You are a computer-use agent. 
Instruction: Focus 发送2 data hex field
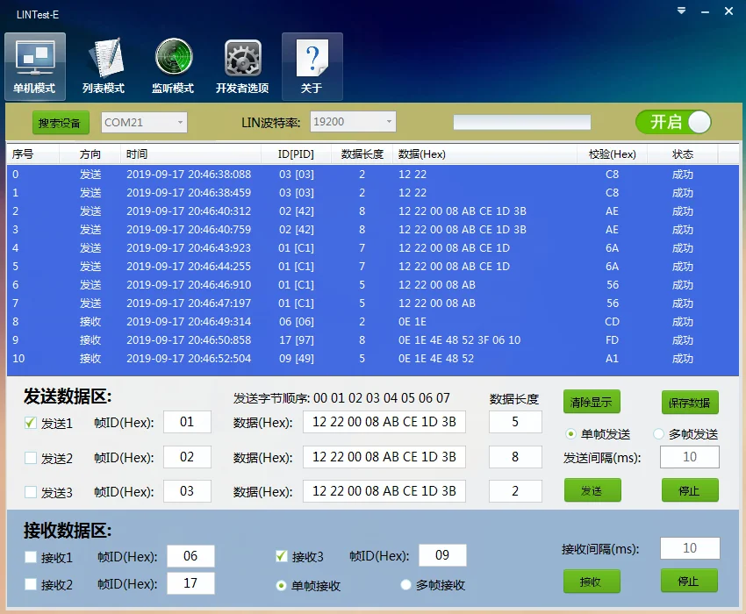click(384, 457)
